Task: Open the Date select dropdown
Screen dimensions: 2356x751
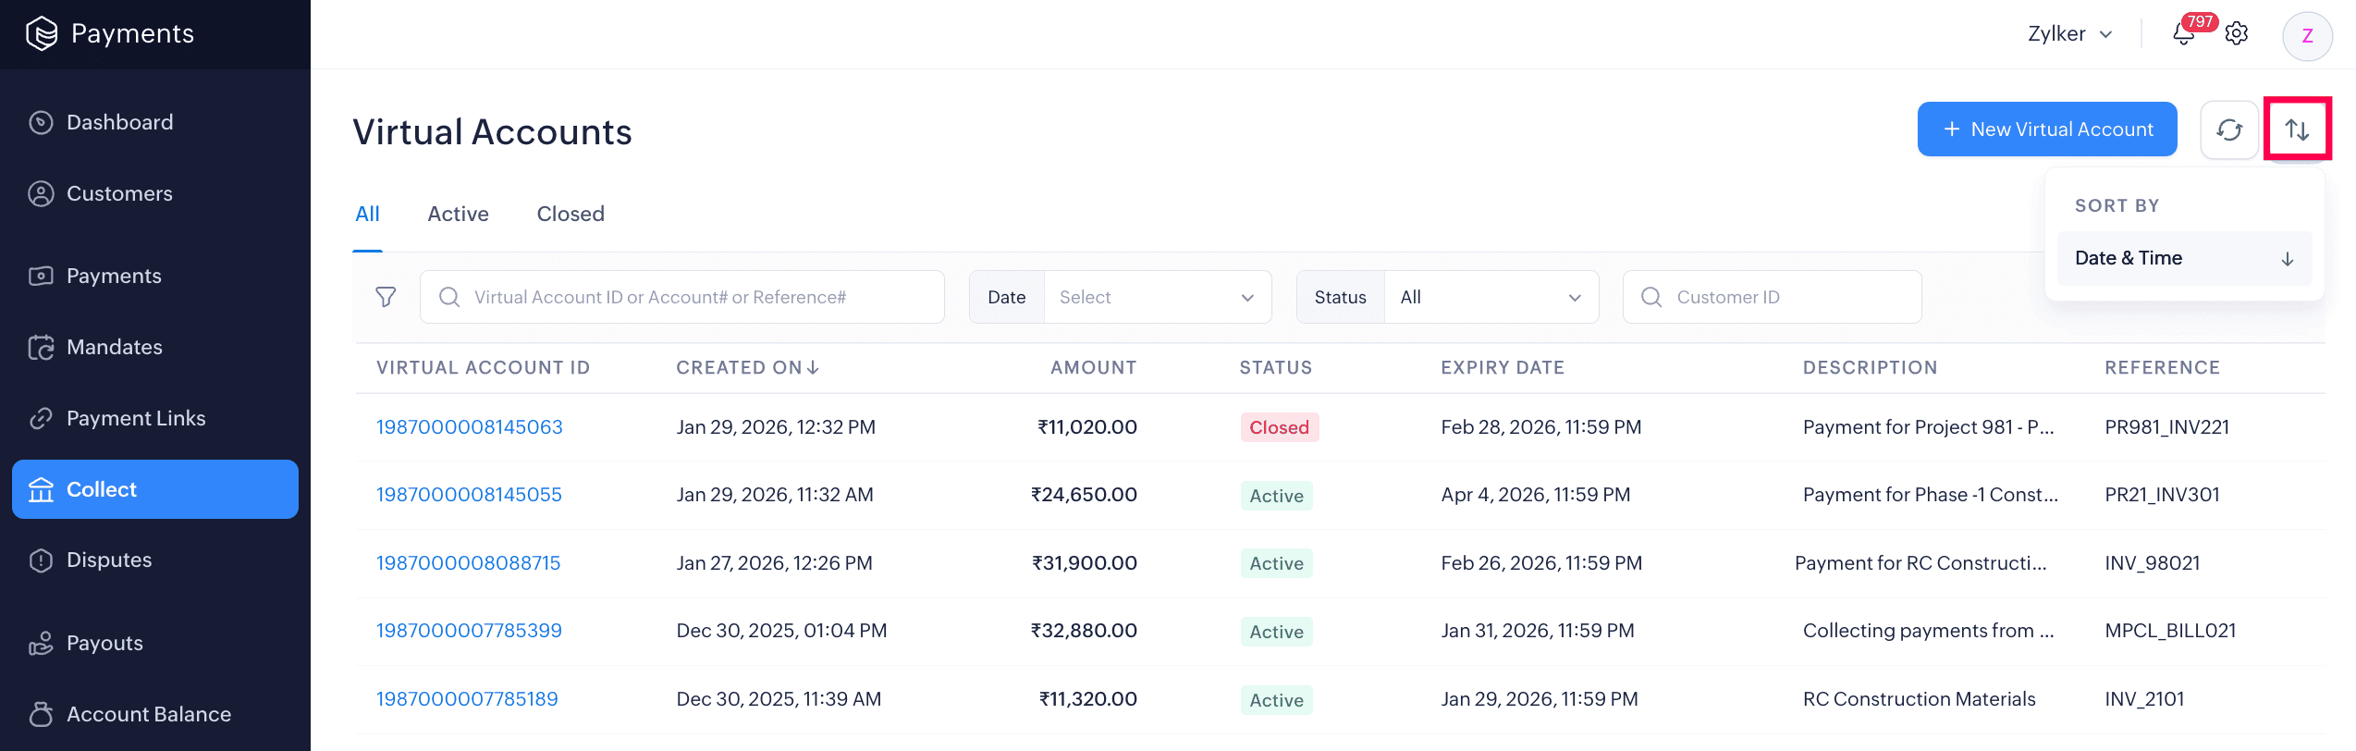Action: pos(1156,297)
